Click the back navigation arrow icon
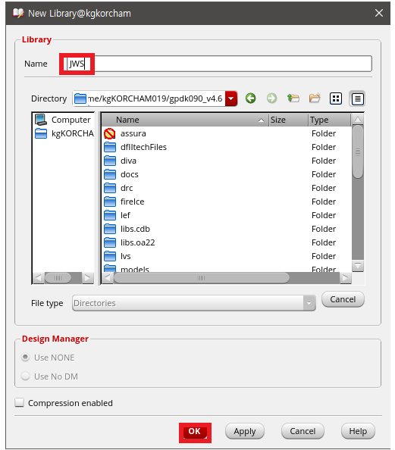Viewport: 395px width, 450px height. pos(250,98)
